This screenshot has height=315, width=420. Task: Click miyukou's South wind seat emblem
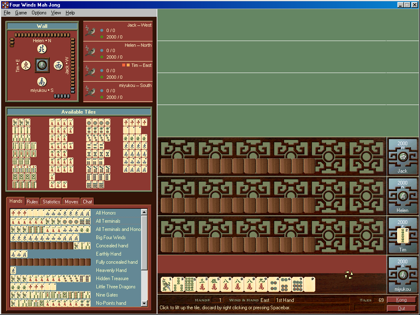click(402, 275)
